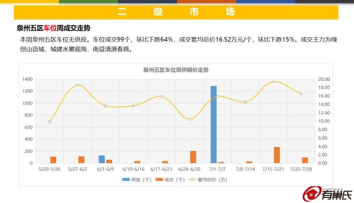
Task: Click the x-axis label 7/1-7/7
Action: pos(217,169)
